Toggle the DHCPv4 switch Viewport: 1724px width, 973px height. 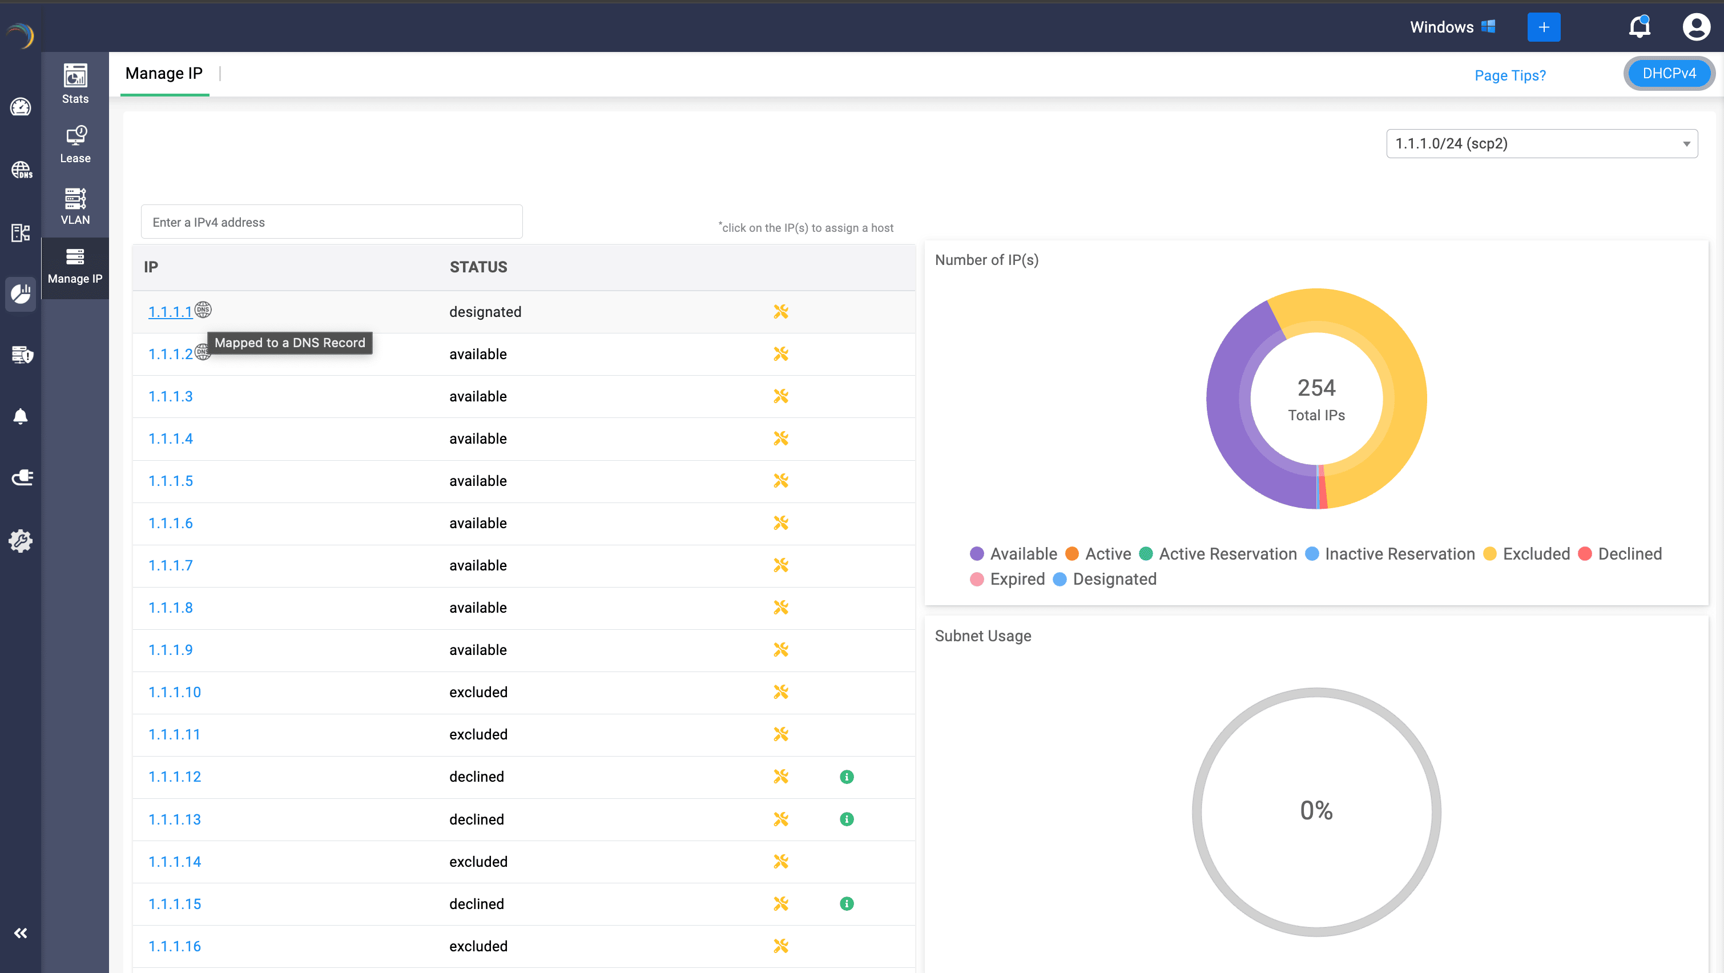1669,74
